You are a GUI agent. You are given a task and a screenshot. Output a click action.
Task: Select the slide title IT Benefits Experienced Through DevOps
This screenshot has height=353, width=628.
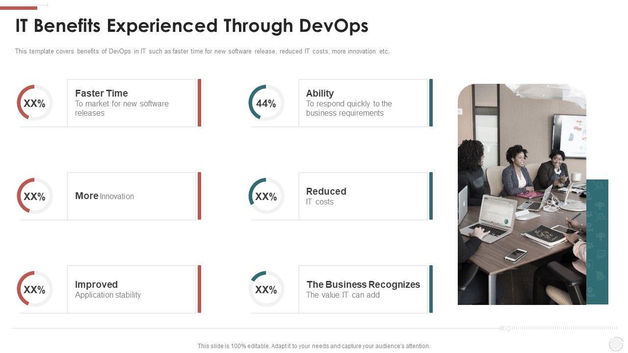pyautogui.click(x=192, y=26)
